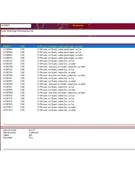
Task: Click the Recherche search button
Action: coord(78,26)
